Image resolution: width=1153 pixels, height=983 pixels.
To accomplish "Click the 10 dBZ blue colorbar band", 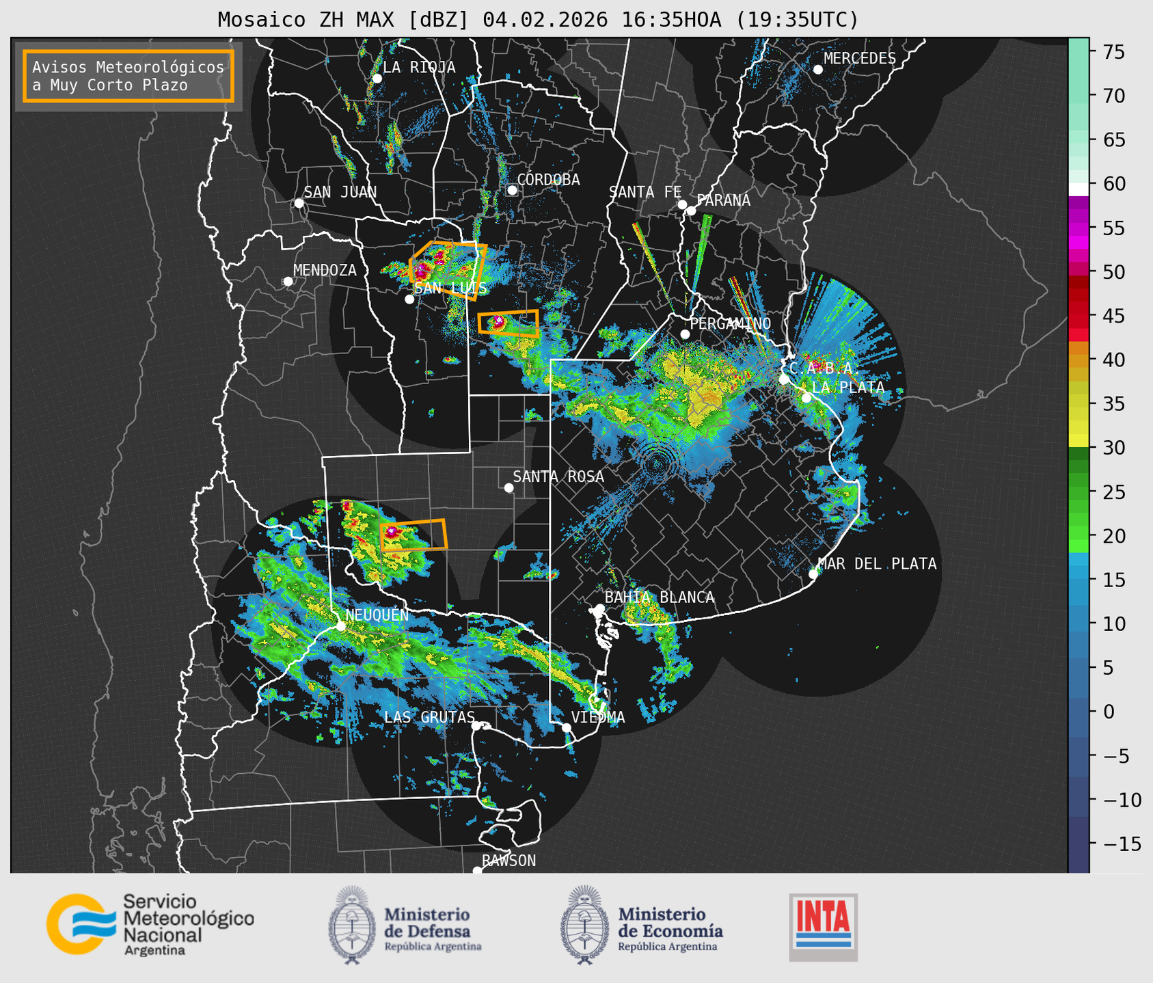I will click(1079, 623).
